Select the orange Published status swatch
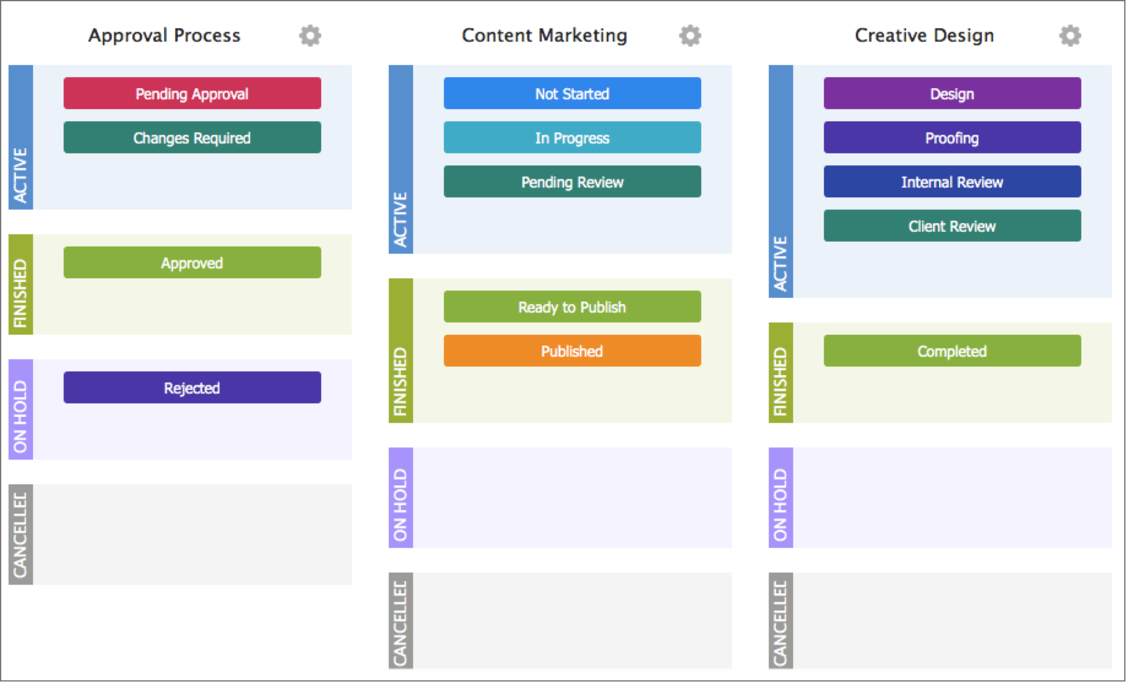The width and height of the screenshot is (1126, 682). tap(572, 351)
